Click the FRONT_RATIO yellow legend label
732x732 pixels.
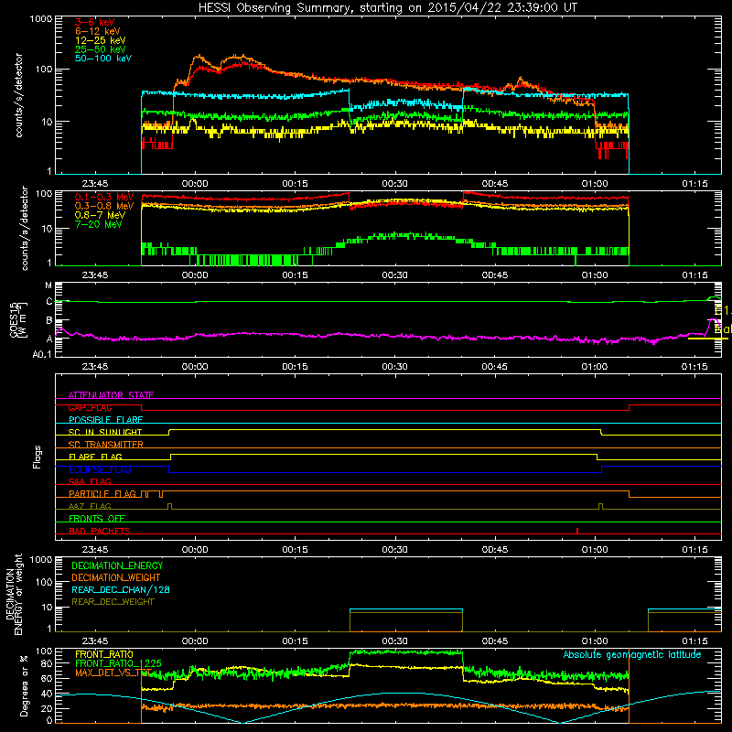(x=104, y=654)
